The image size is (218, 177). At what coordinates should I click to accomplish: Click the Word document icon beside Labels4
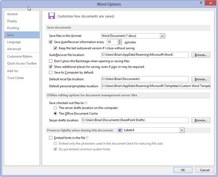pyautogui.click(x=120, y=130)
